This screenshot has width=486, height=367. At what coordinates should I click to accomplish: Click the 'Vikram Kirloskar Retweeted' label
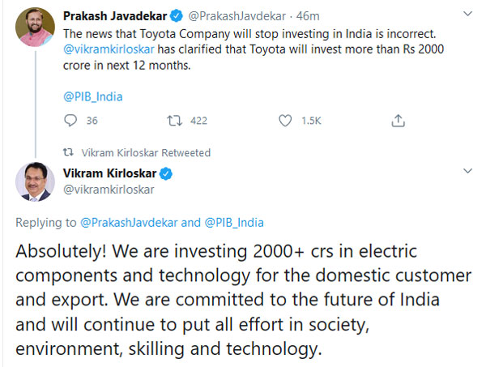pos(146,152)
